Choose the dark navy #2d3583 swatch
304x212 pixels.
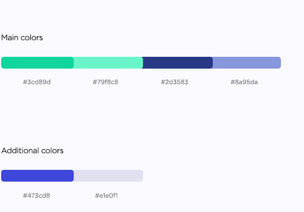click(x=177, y=63)
